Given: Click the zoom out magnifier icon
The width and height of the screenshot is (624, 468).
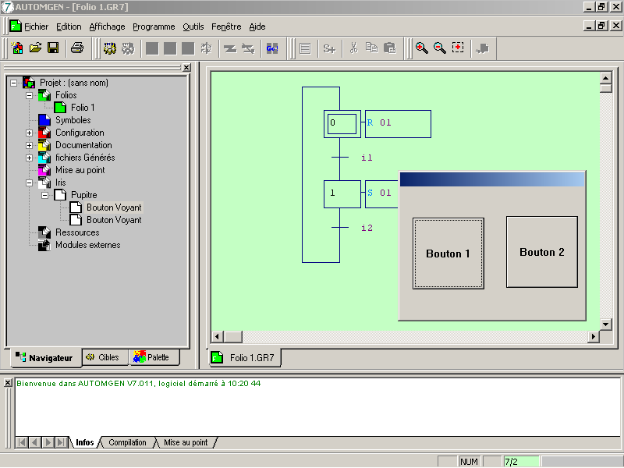Looking at the screenshot, I should 439,48.
